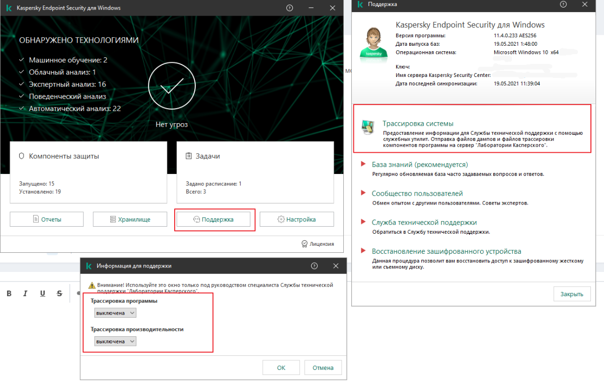Expand the Трассировка производительности dropdown

pyautogui.click(x=115, y=341)
